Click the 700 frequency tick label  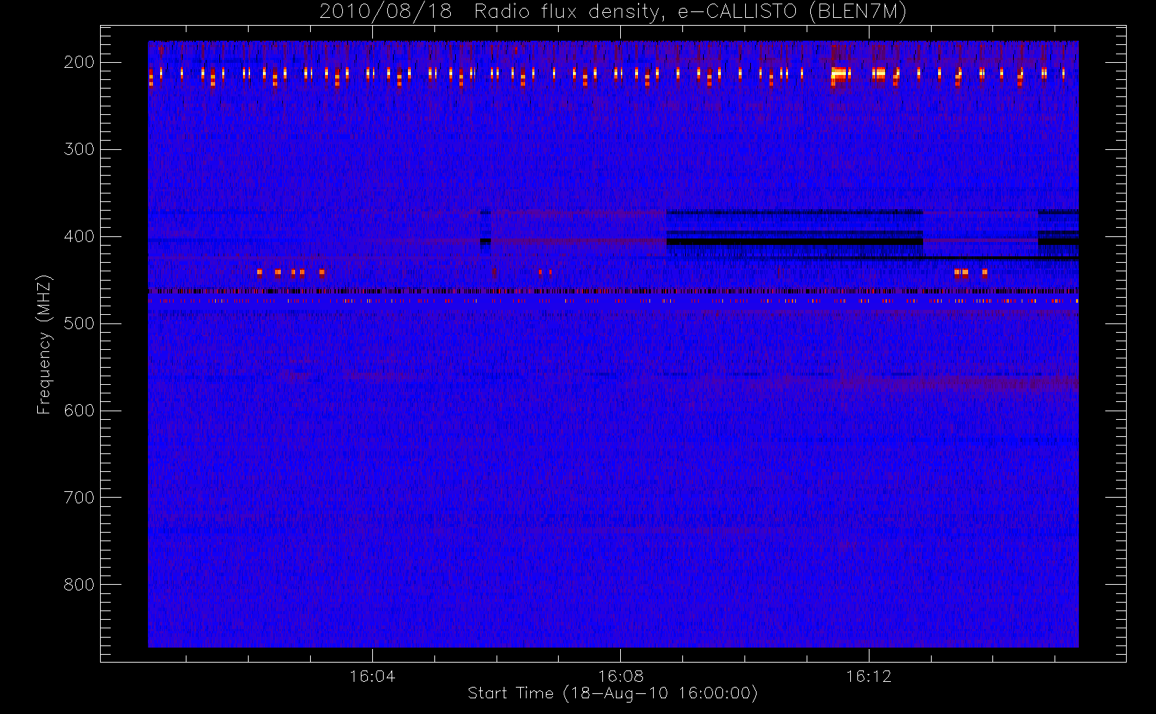pyautogui.click(x=79, y=498)
